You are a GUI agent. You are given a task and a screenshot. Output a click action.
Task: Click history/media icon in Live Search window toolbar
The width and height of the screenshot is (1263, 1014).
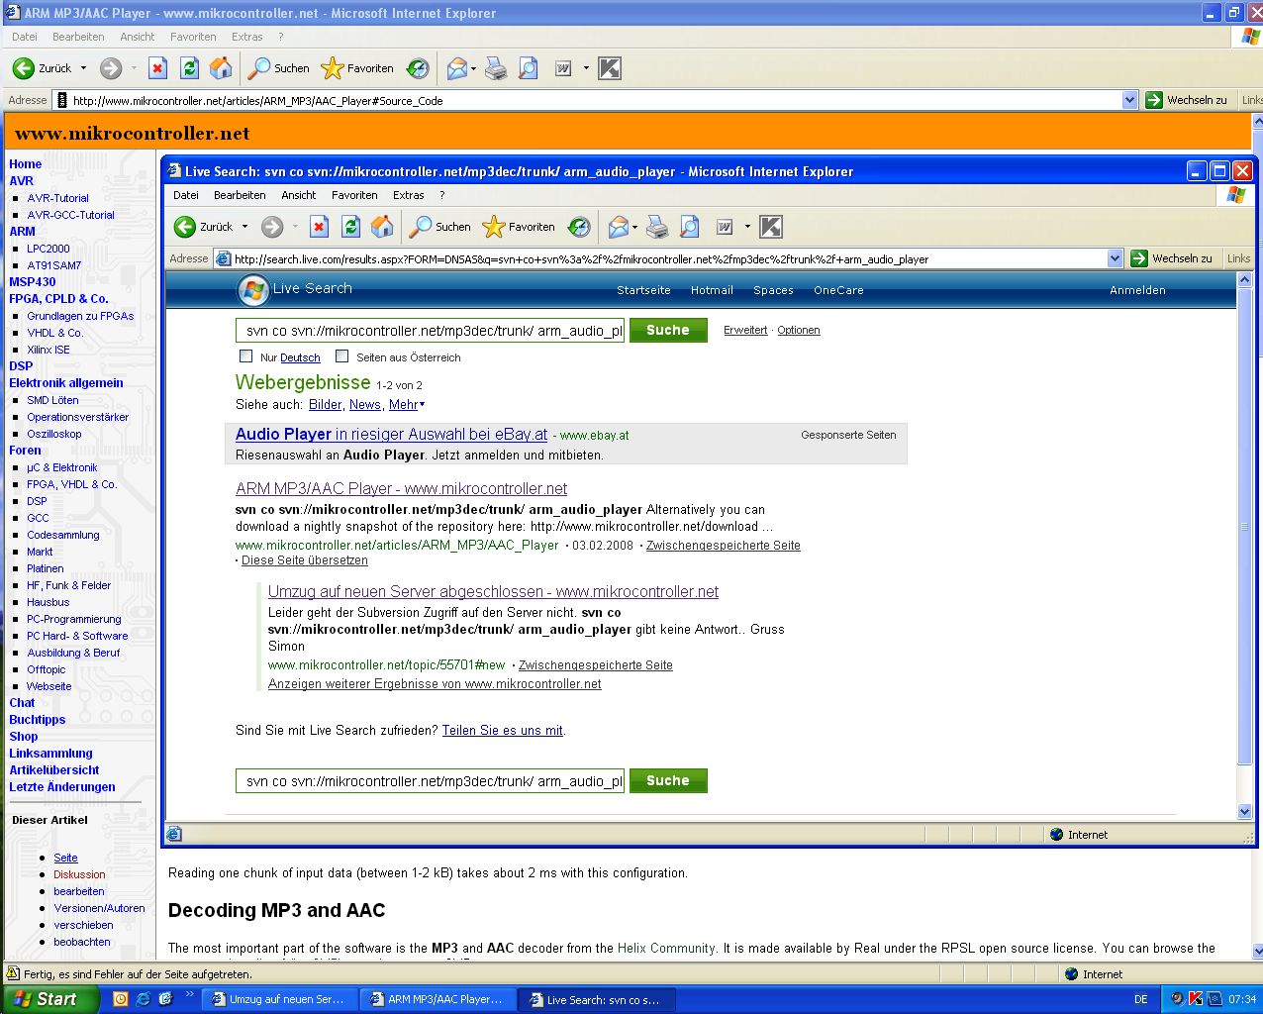pos(579,227)
